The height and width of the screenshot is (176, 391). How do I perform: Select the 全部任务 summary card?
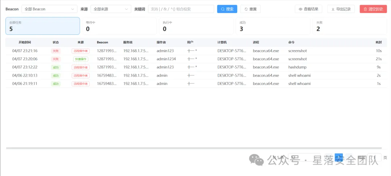click(x=43, y=26)
